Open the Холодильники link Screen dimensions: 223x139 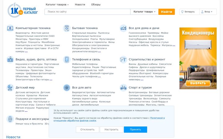click(x=80, y=39)
